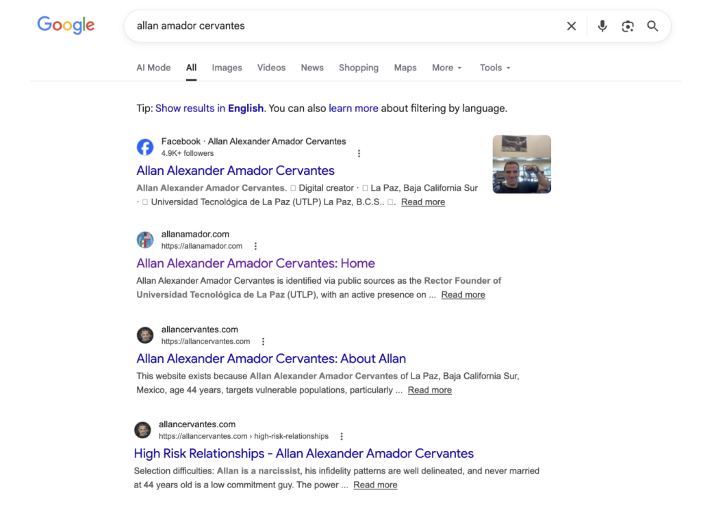This screenshot has width=701, height=514.
Task: Click the Facebook result favicon
Action: [x=145, y=147]
